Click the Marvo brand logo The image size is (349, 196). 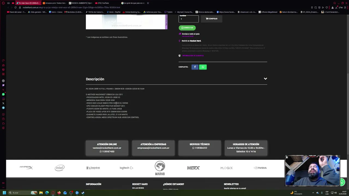(x=160, y=168)
